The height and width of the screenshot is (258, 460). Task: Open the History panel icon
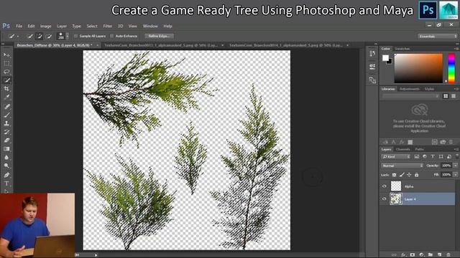click(x=372, y=54)
